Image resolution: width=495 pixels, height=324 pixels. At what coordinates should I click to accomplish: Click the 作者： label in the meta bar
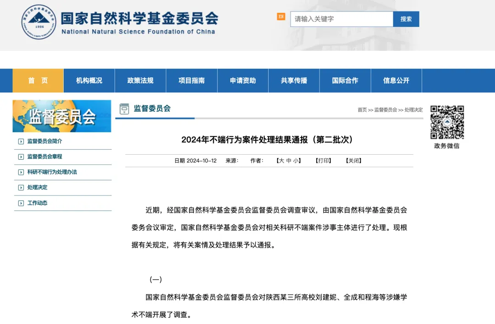[257, 161]
